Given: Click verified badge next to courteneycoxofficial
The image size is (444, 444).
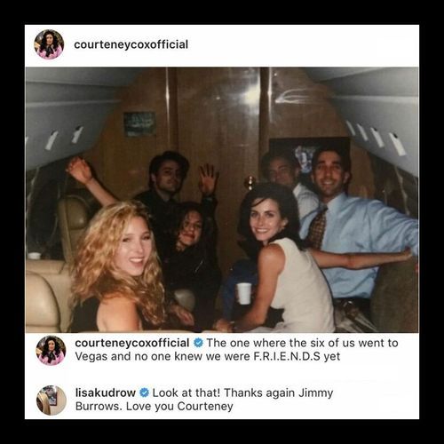Looking at the screenshot, I should (x=198, y=343).
